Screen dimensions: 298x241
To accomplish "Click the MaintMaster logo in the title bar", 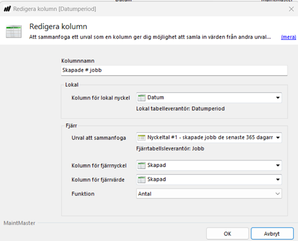I will 7,9.
